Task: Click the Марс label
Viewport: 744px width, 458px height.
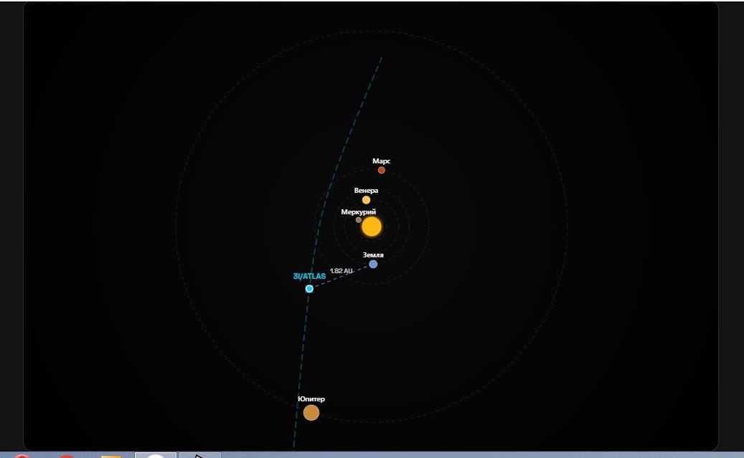Action: pos(382,161)
